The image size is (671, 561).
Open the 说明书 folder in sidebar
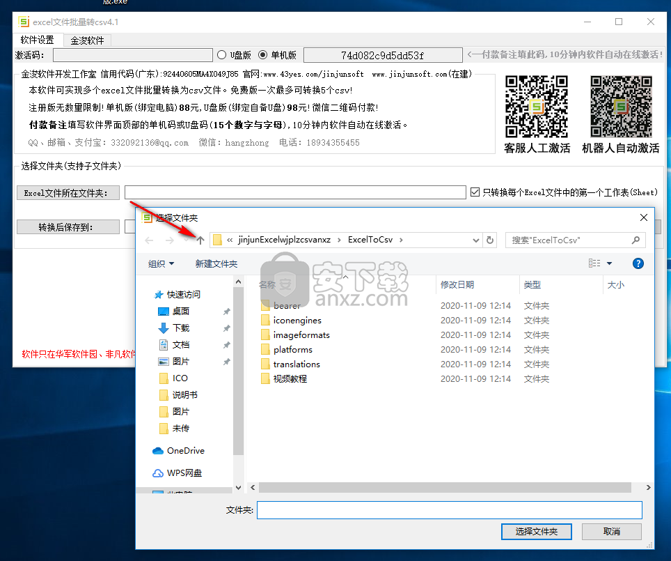(184, 394)
